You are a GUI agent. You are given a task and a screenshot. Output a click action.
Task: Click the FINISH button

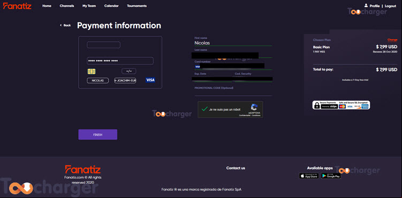[97, 134]
